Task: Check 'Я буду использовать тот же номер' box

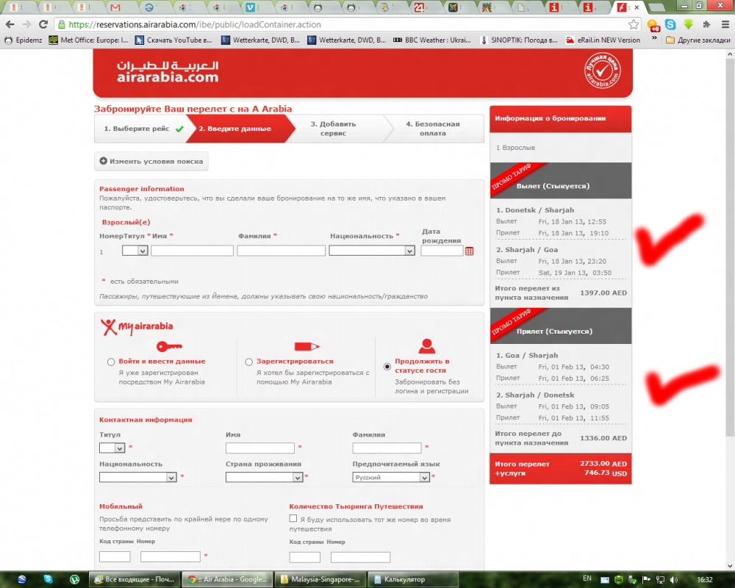Action: click(x=294, y=519)
